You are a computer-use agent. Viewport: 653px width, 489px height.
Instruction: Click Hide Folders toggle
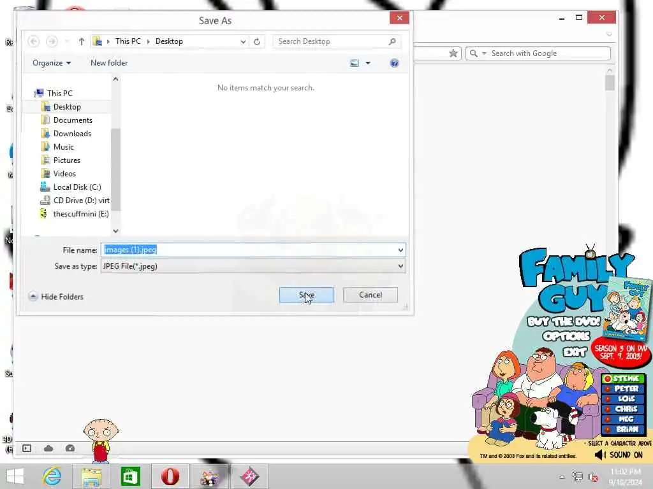tap(56, 297)
